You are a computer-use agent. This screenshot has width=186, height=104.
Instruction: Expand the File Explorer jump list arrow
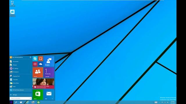(31, 72)
